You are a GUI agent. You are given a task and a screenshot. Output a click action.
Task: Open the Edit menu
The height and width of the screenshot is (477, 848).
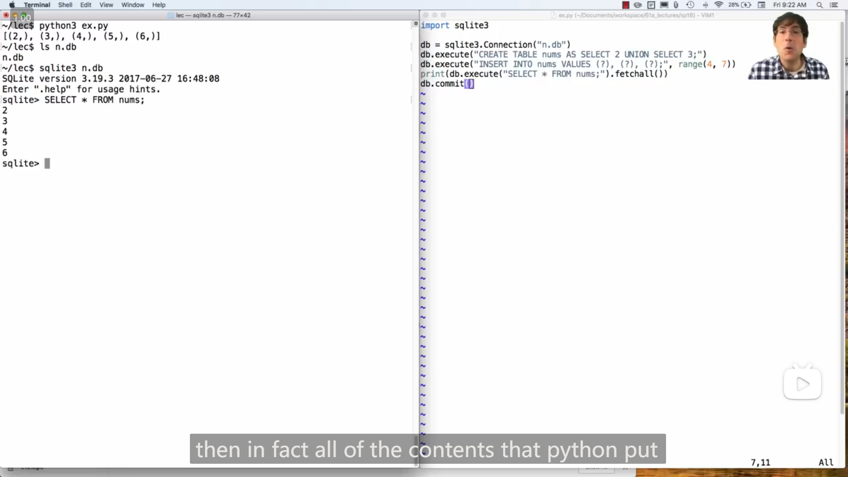[86, 5]
